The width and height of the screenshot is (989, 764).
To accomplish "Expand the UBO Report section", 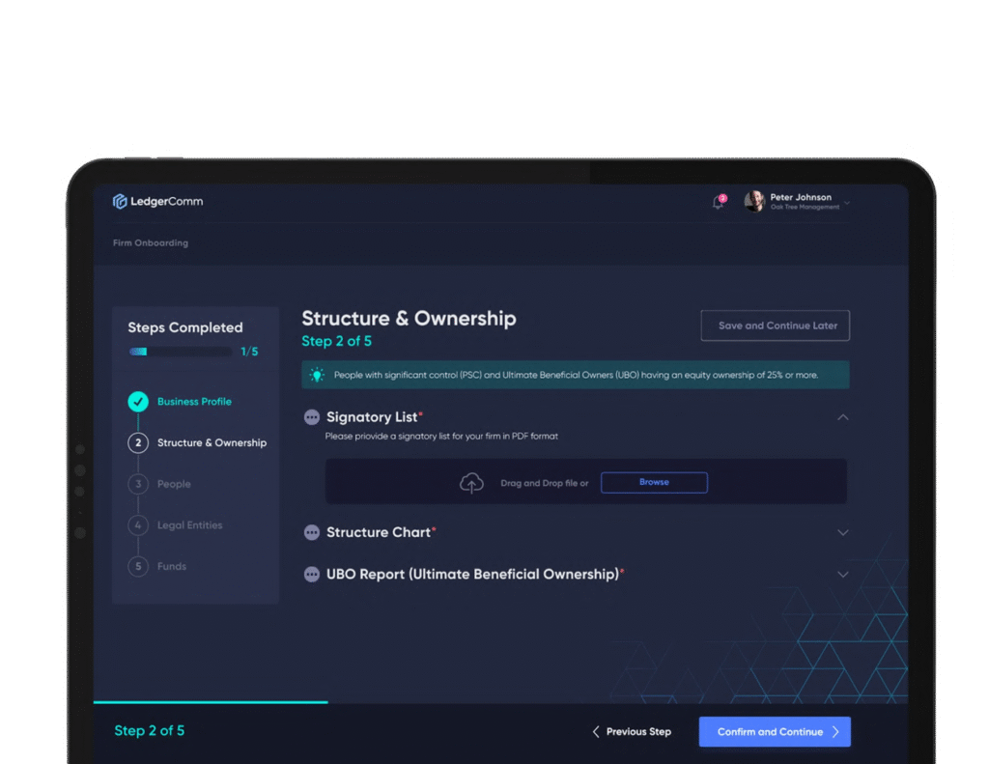I will [842, 574].
